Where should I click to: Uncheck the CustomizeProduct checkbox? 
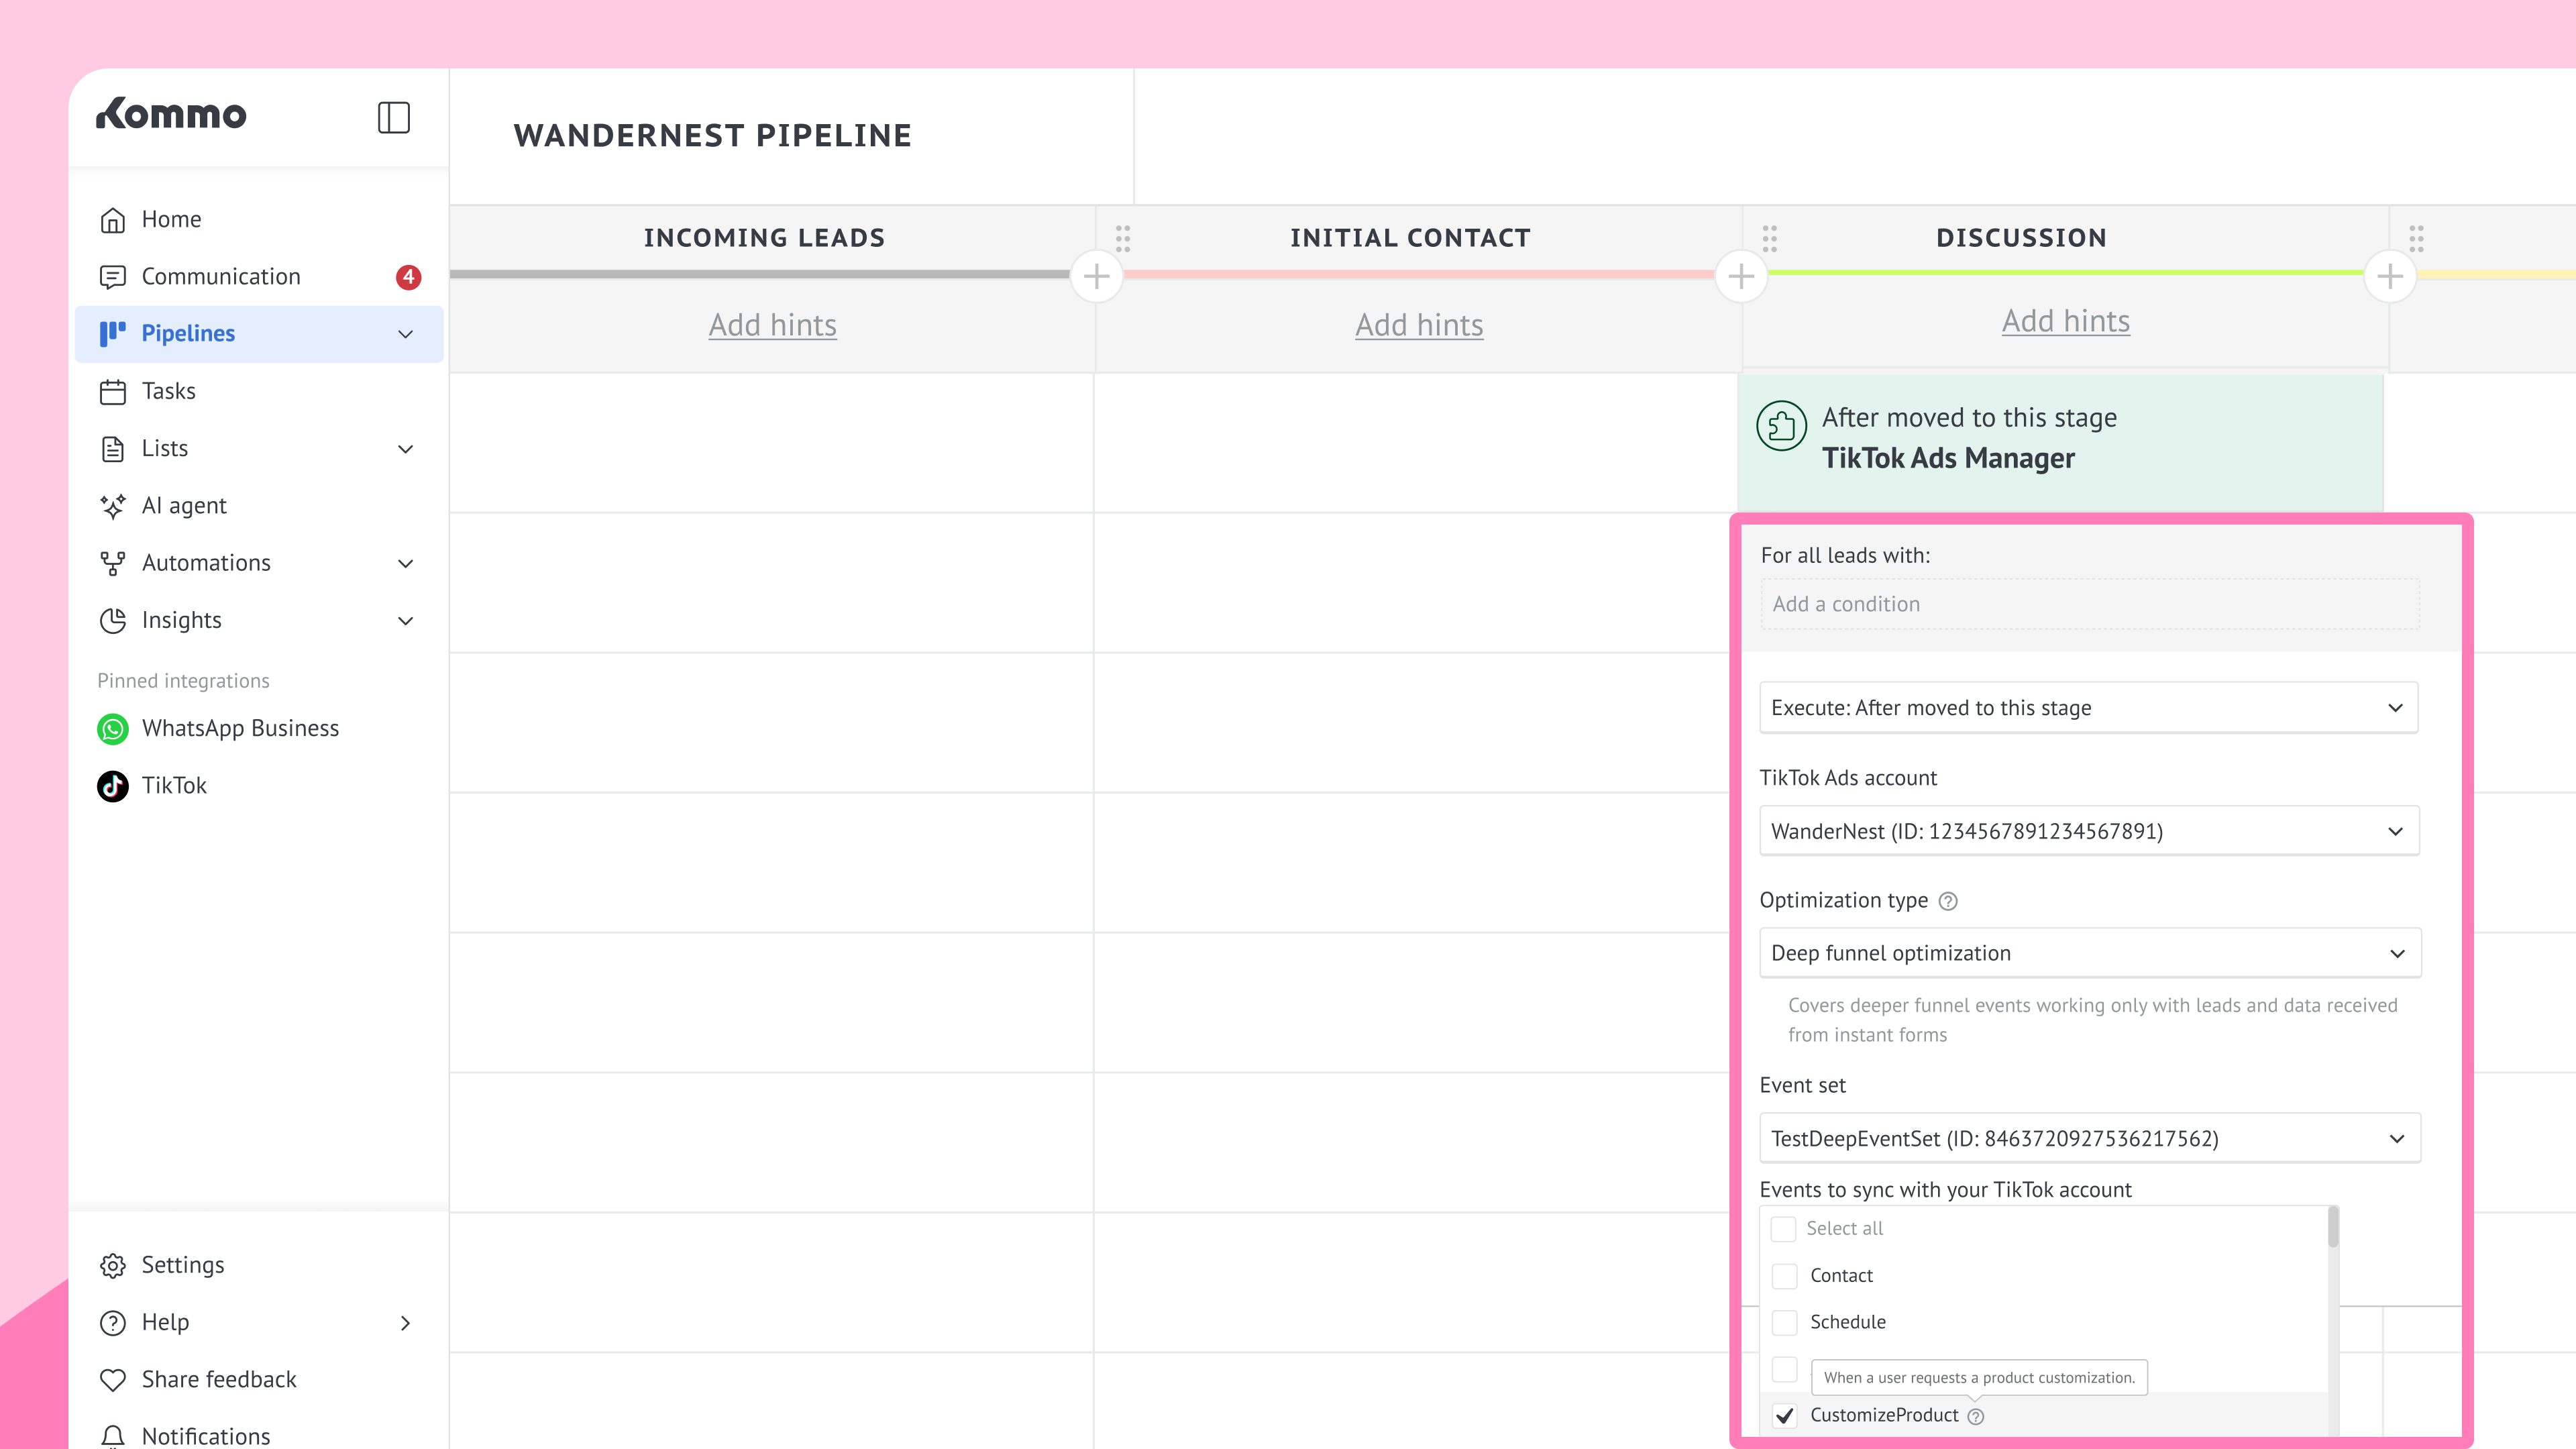[1784, 1416]
